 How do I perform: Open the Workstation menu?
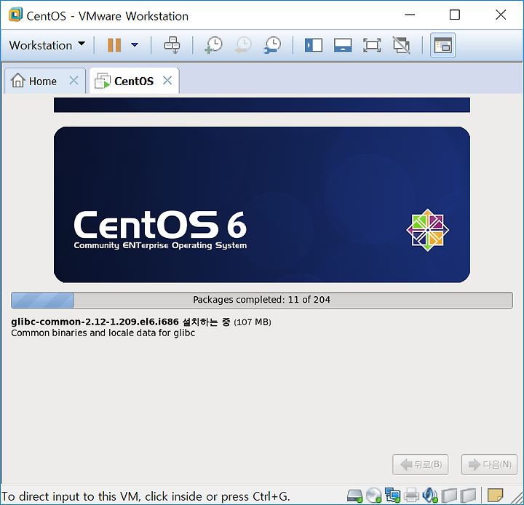47,45
